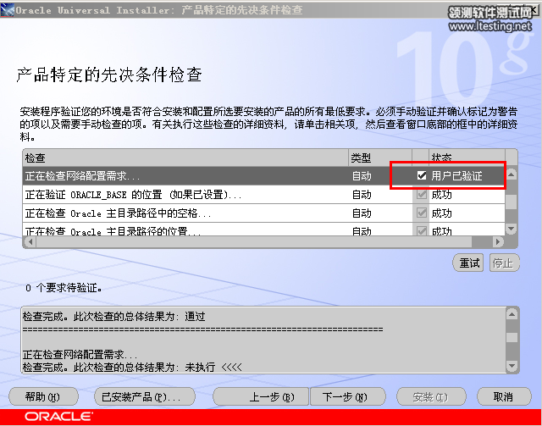This screenshot has height=426, width=542.
Task: Click the greyed 安装(I) button
Action: pyautogui.click(x=431, y=396)
